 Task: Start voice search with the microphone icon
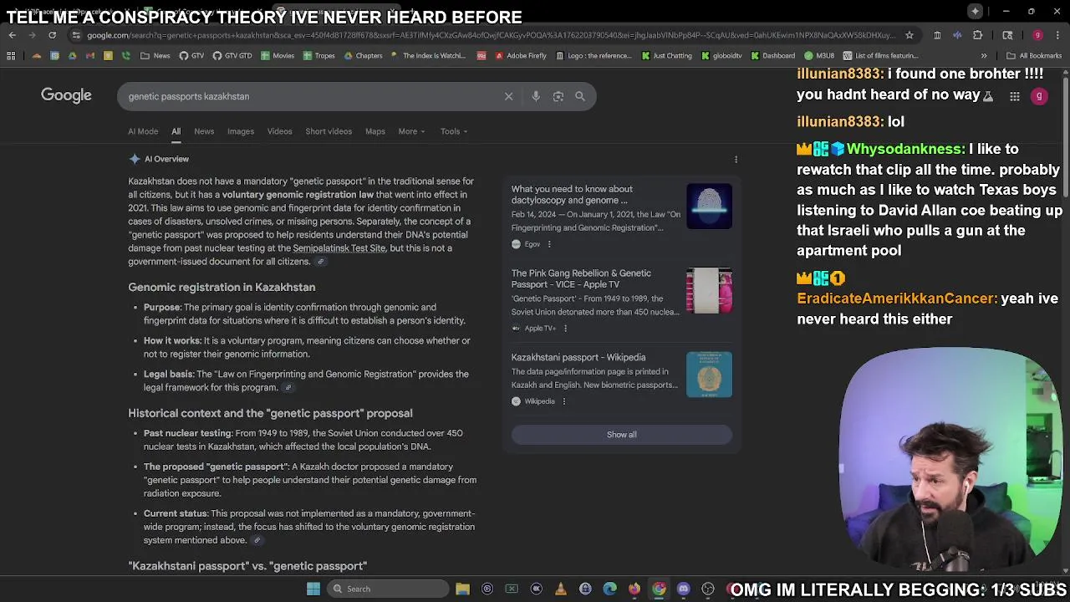[536, 96]
